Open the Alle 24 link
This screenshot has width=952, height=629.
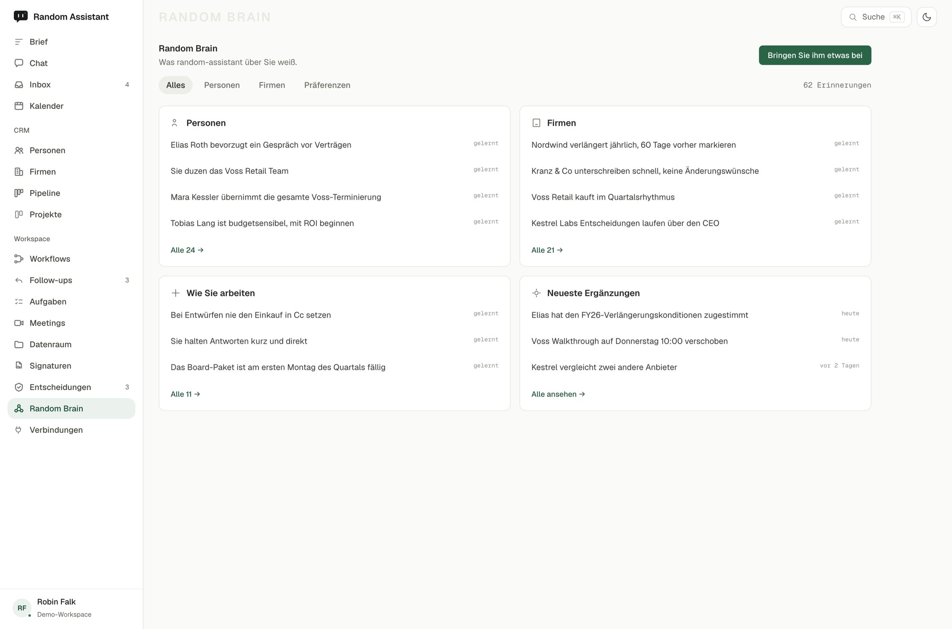click(187, 250)
